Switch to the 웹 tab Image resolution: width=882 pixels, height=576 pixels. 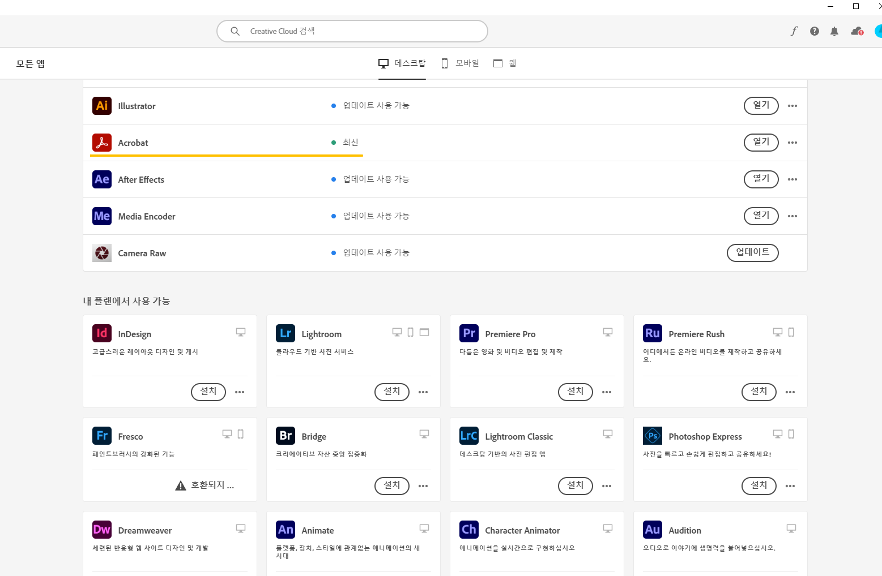tap(505, 63)
